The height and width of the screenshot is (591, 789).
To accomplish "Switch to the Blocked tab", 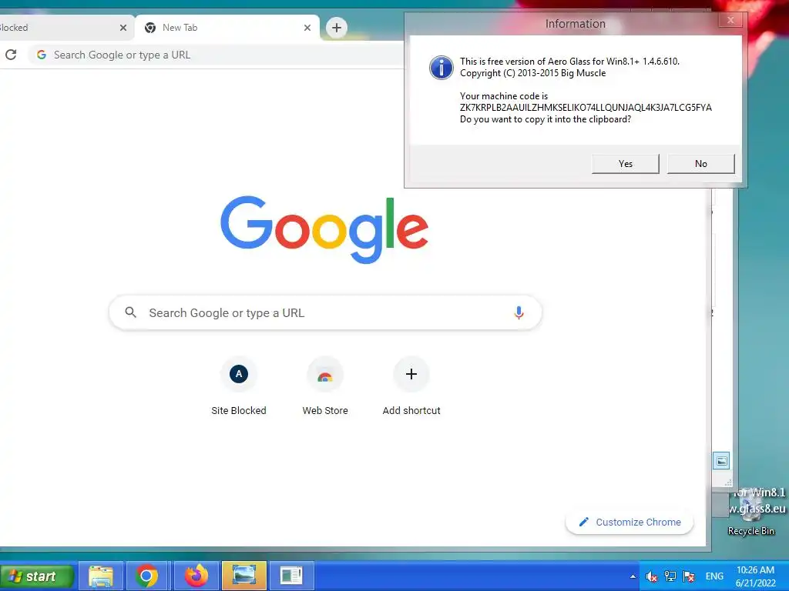I will (65, 28).
